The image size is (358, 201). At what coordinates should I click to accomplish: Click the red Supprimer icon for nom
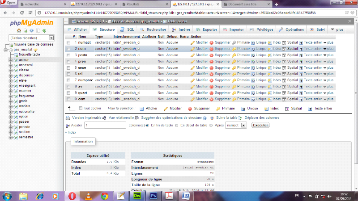coord(211,49)
